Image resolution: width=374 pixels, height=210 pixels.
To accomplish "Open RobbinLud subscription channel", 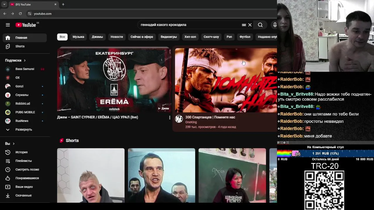I will pyautogui.click(x=25, y=104).
